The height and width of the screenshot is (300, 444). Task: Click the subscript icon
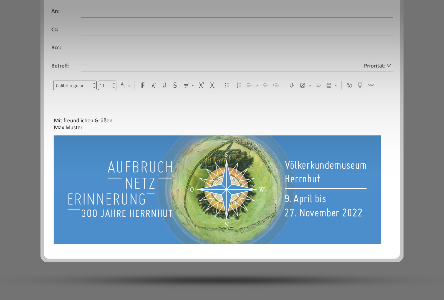(x=213, y=86)
